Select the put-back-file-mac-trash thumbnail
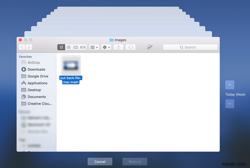 click(x=71, y=65)
